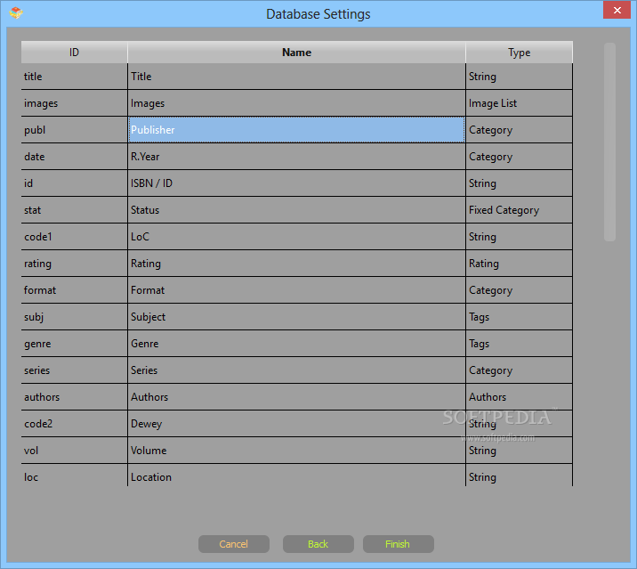The width and height of the screenshot is (637, 569).
Task: Click 'Fixed Category' type cell
Action: (520, 210)
